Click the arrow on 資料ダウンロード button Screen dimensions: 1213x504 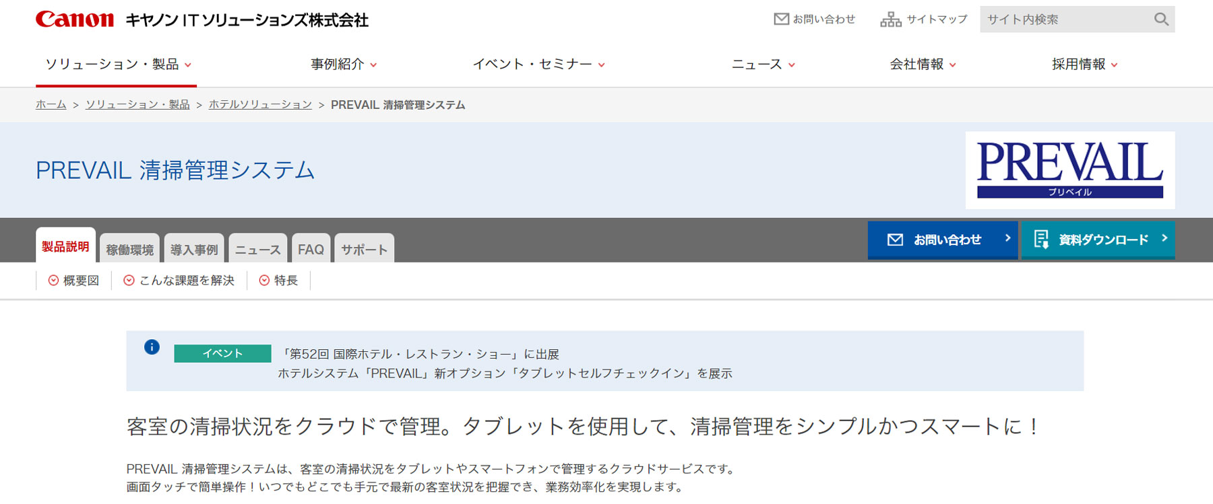pyautogui.click(x=1164, y=238)
